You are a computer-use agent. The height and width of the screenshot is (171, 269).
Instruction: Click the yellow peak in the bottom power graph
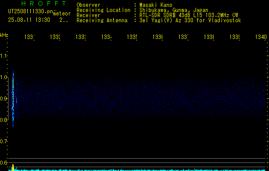pos(13,168)
